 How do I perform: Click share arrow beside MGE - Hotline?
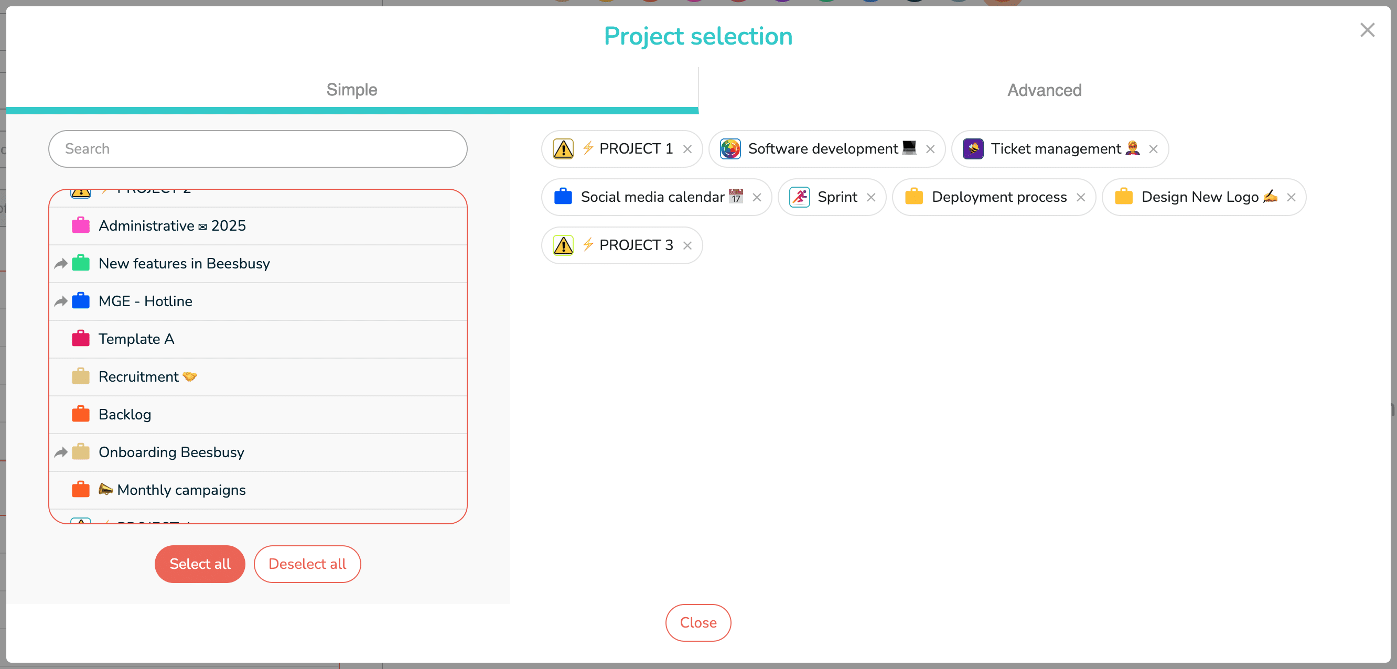click(61, 301)
